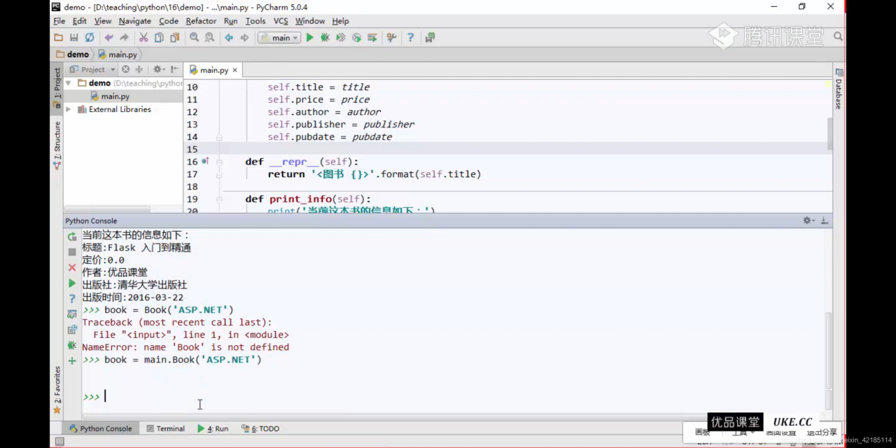Click the Debug bug icon in toolbar

click(x=325, y=38)
